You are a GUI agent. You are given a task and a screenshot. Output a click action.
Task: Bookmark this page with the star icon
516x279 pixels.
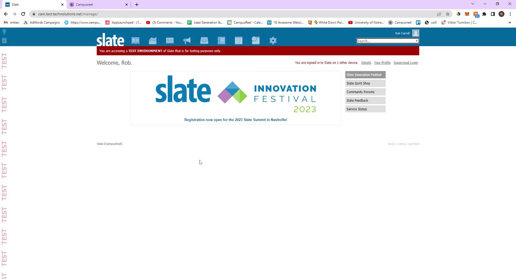click(x=448, y=14)
